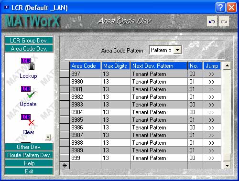Click Max Digits 13 in row 8987
This screenshot has height=181, width=239.
pyautogui.click(x=116, y=135)
